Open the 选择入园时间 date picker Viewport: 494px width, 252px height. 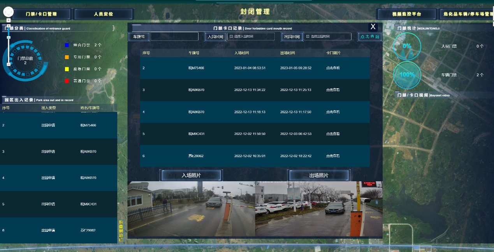[251, 37]
